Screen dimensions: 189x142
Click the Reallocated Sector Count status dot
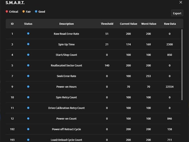(x=28, y=65)
